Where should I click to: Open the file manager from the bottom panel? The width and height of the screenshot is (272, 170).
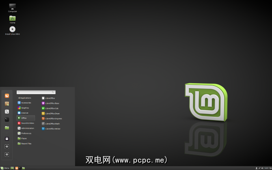click(x=24, y=168)
